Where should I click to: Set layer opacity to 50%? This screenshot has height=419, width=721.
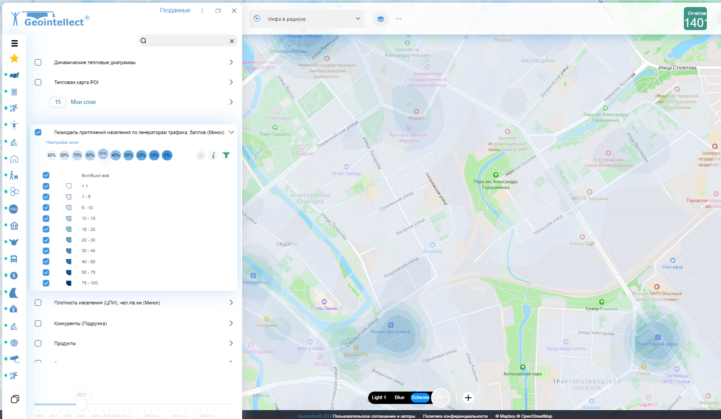point(103,154)
